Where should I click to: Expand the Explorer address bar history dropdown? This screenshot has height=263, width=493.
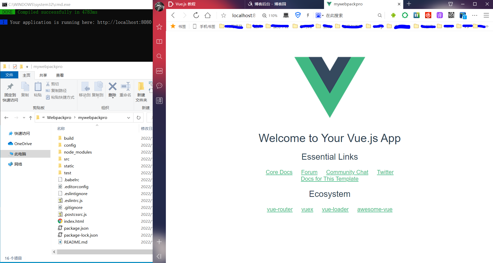[x=129, y=118]
